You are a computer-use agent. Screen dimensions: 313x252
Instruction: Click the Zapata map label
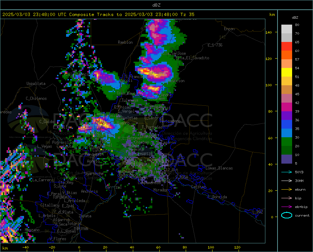85,216
